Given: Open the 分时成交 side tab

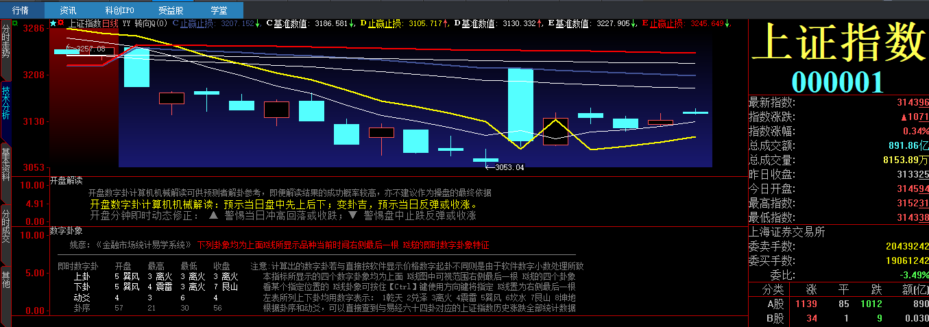Looking at the screenshot, I should (x=6, y=226).
